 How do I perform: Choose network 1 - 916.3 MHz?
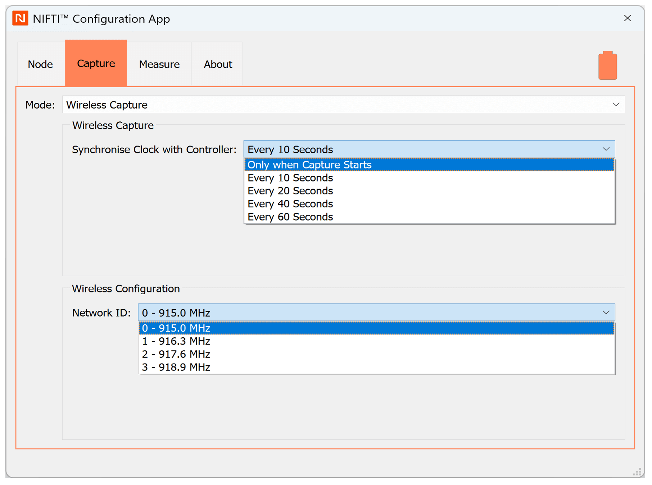[377, 341]
